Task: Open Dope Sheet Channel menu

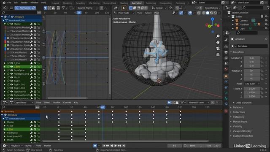Action: click(67, 103)
